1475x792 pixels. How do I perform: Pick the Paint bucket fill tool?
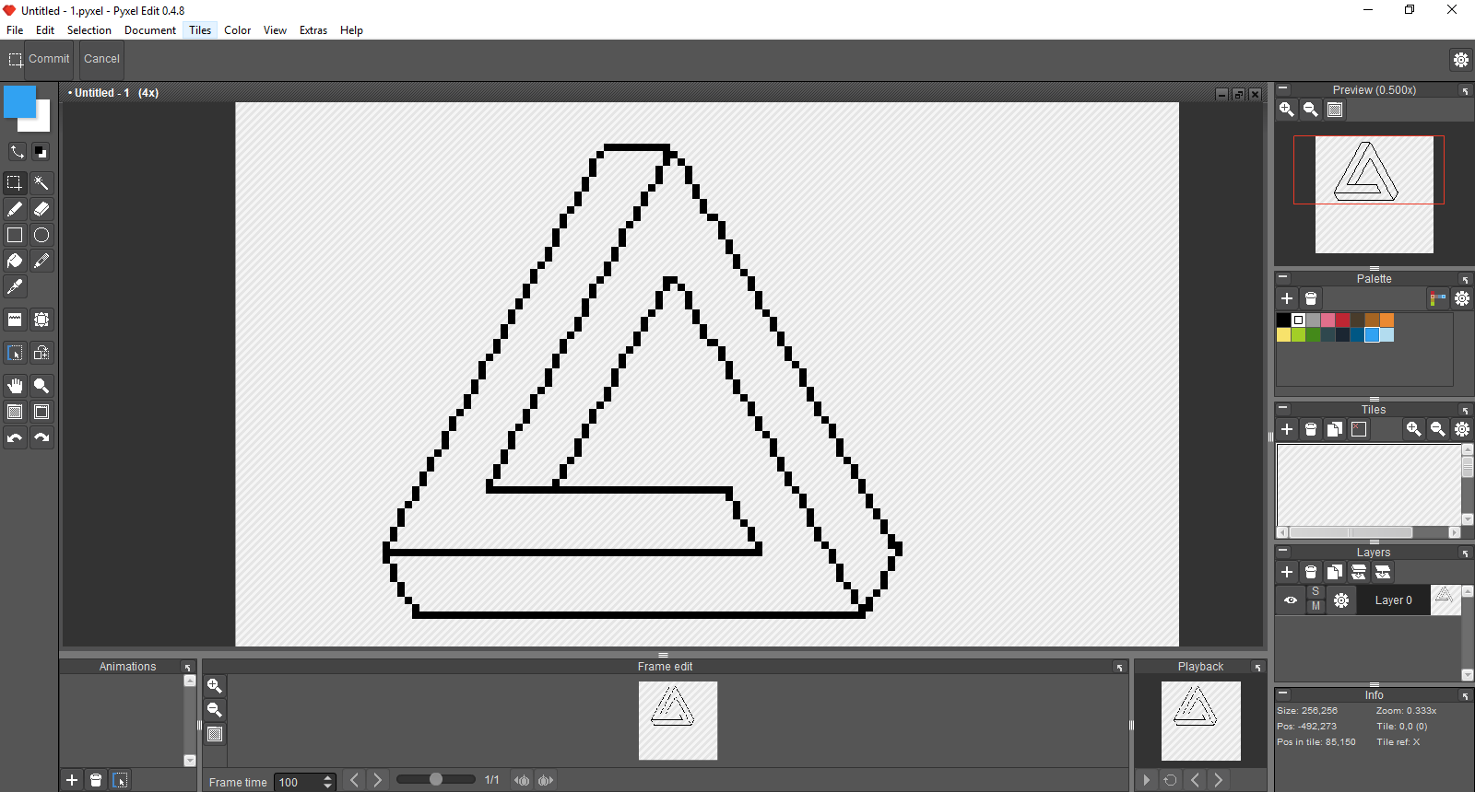pos(15,261)
